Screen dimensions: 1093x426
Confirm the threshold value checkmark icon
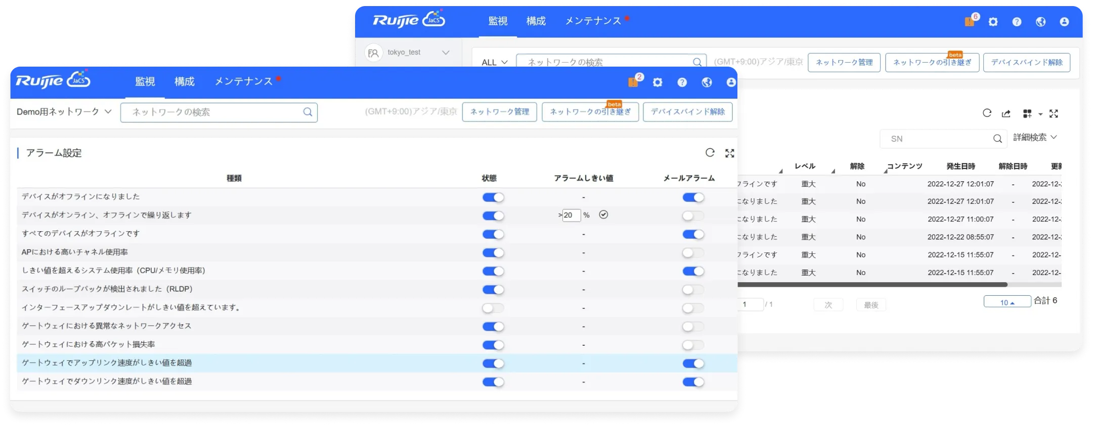[603, 215]
